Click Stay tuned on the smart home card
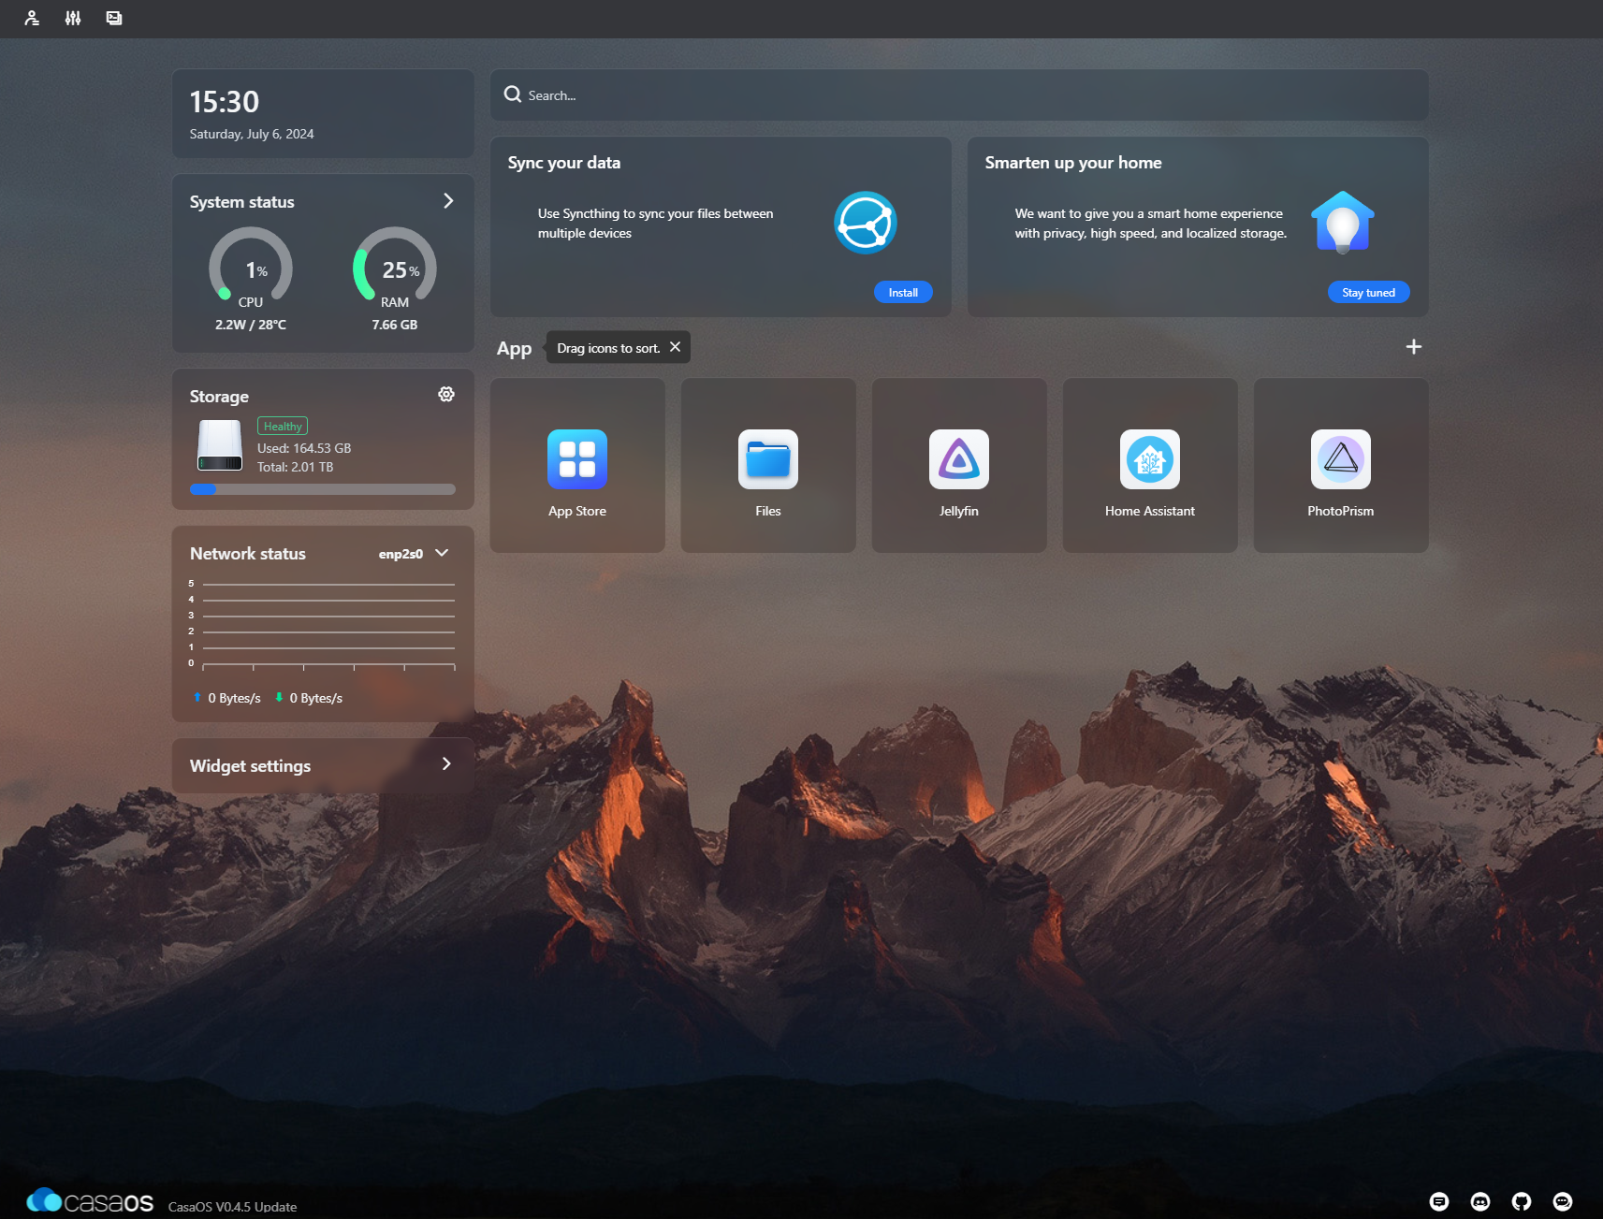Viewport: 1603px width, 1219px height. click(1368, 291)
